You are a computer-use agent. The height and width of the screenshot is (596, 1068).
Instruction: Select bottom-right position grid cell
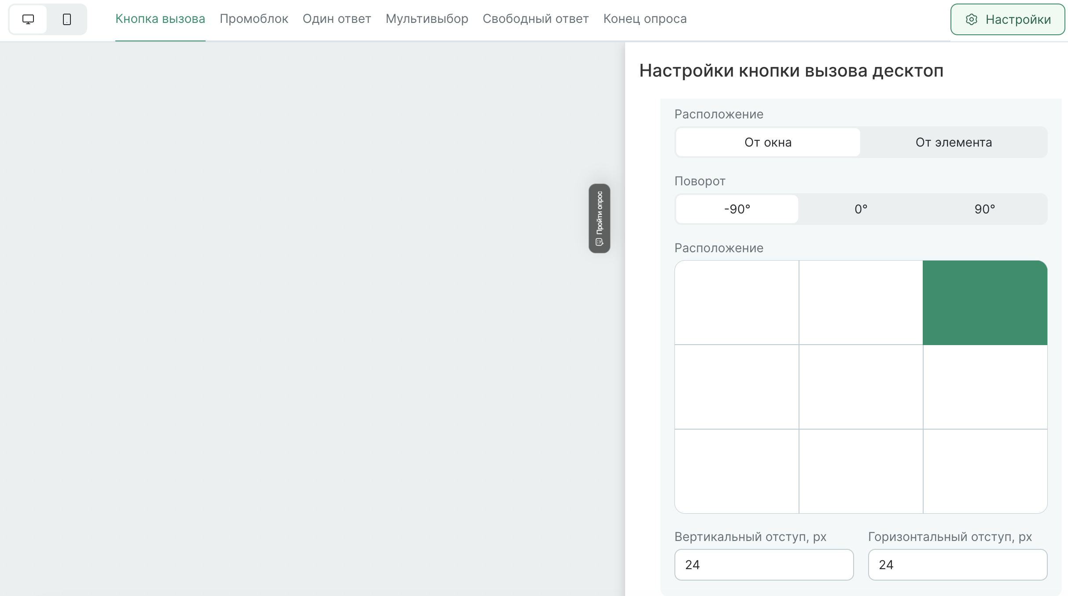click(985, 471)
